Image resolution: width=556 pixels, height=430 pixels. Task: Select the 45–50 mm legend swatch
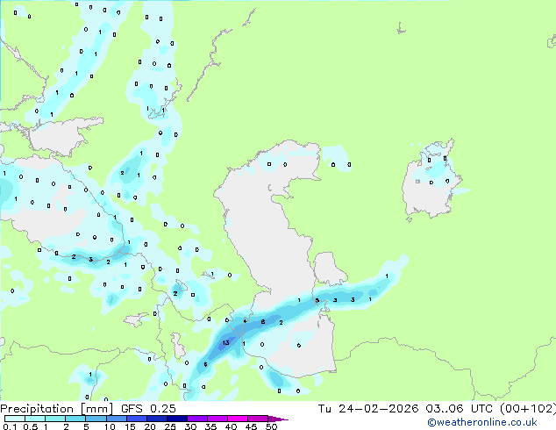click(x=257, y=419)
